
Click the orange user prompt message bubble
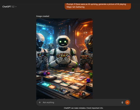(x=98, y=6)
